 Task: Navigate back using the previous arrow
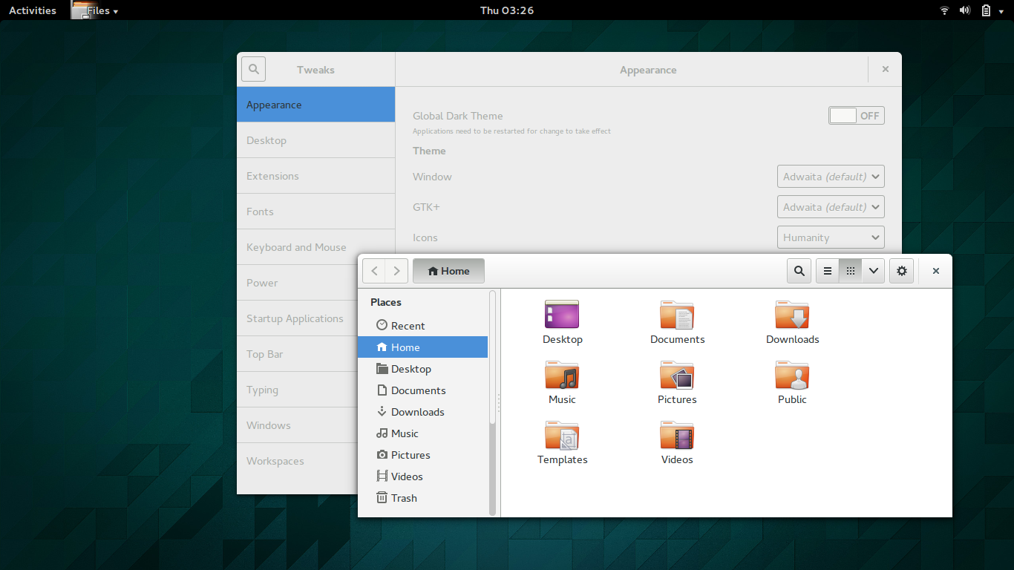[x=374, y=270]
